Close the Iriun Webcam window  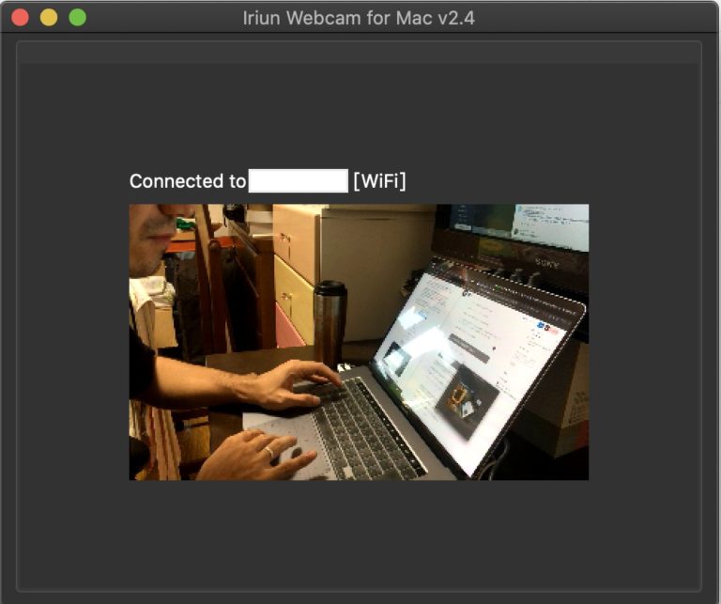pyautogui.click(x=21, y=18)
